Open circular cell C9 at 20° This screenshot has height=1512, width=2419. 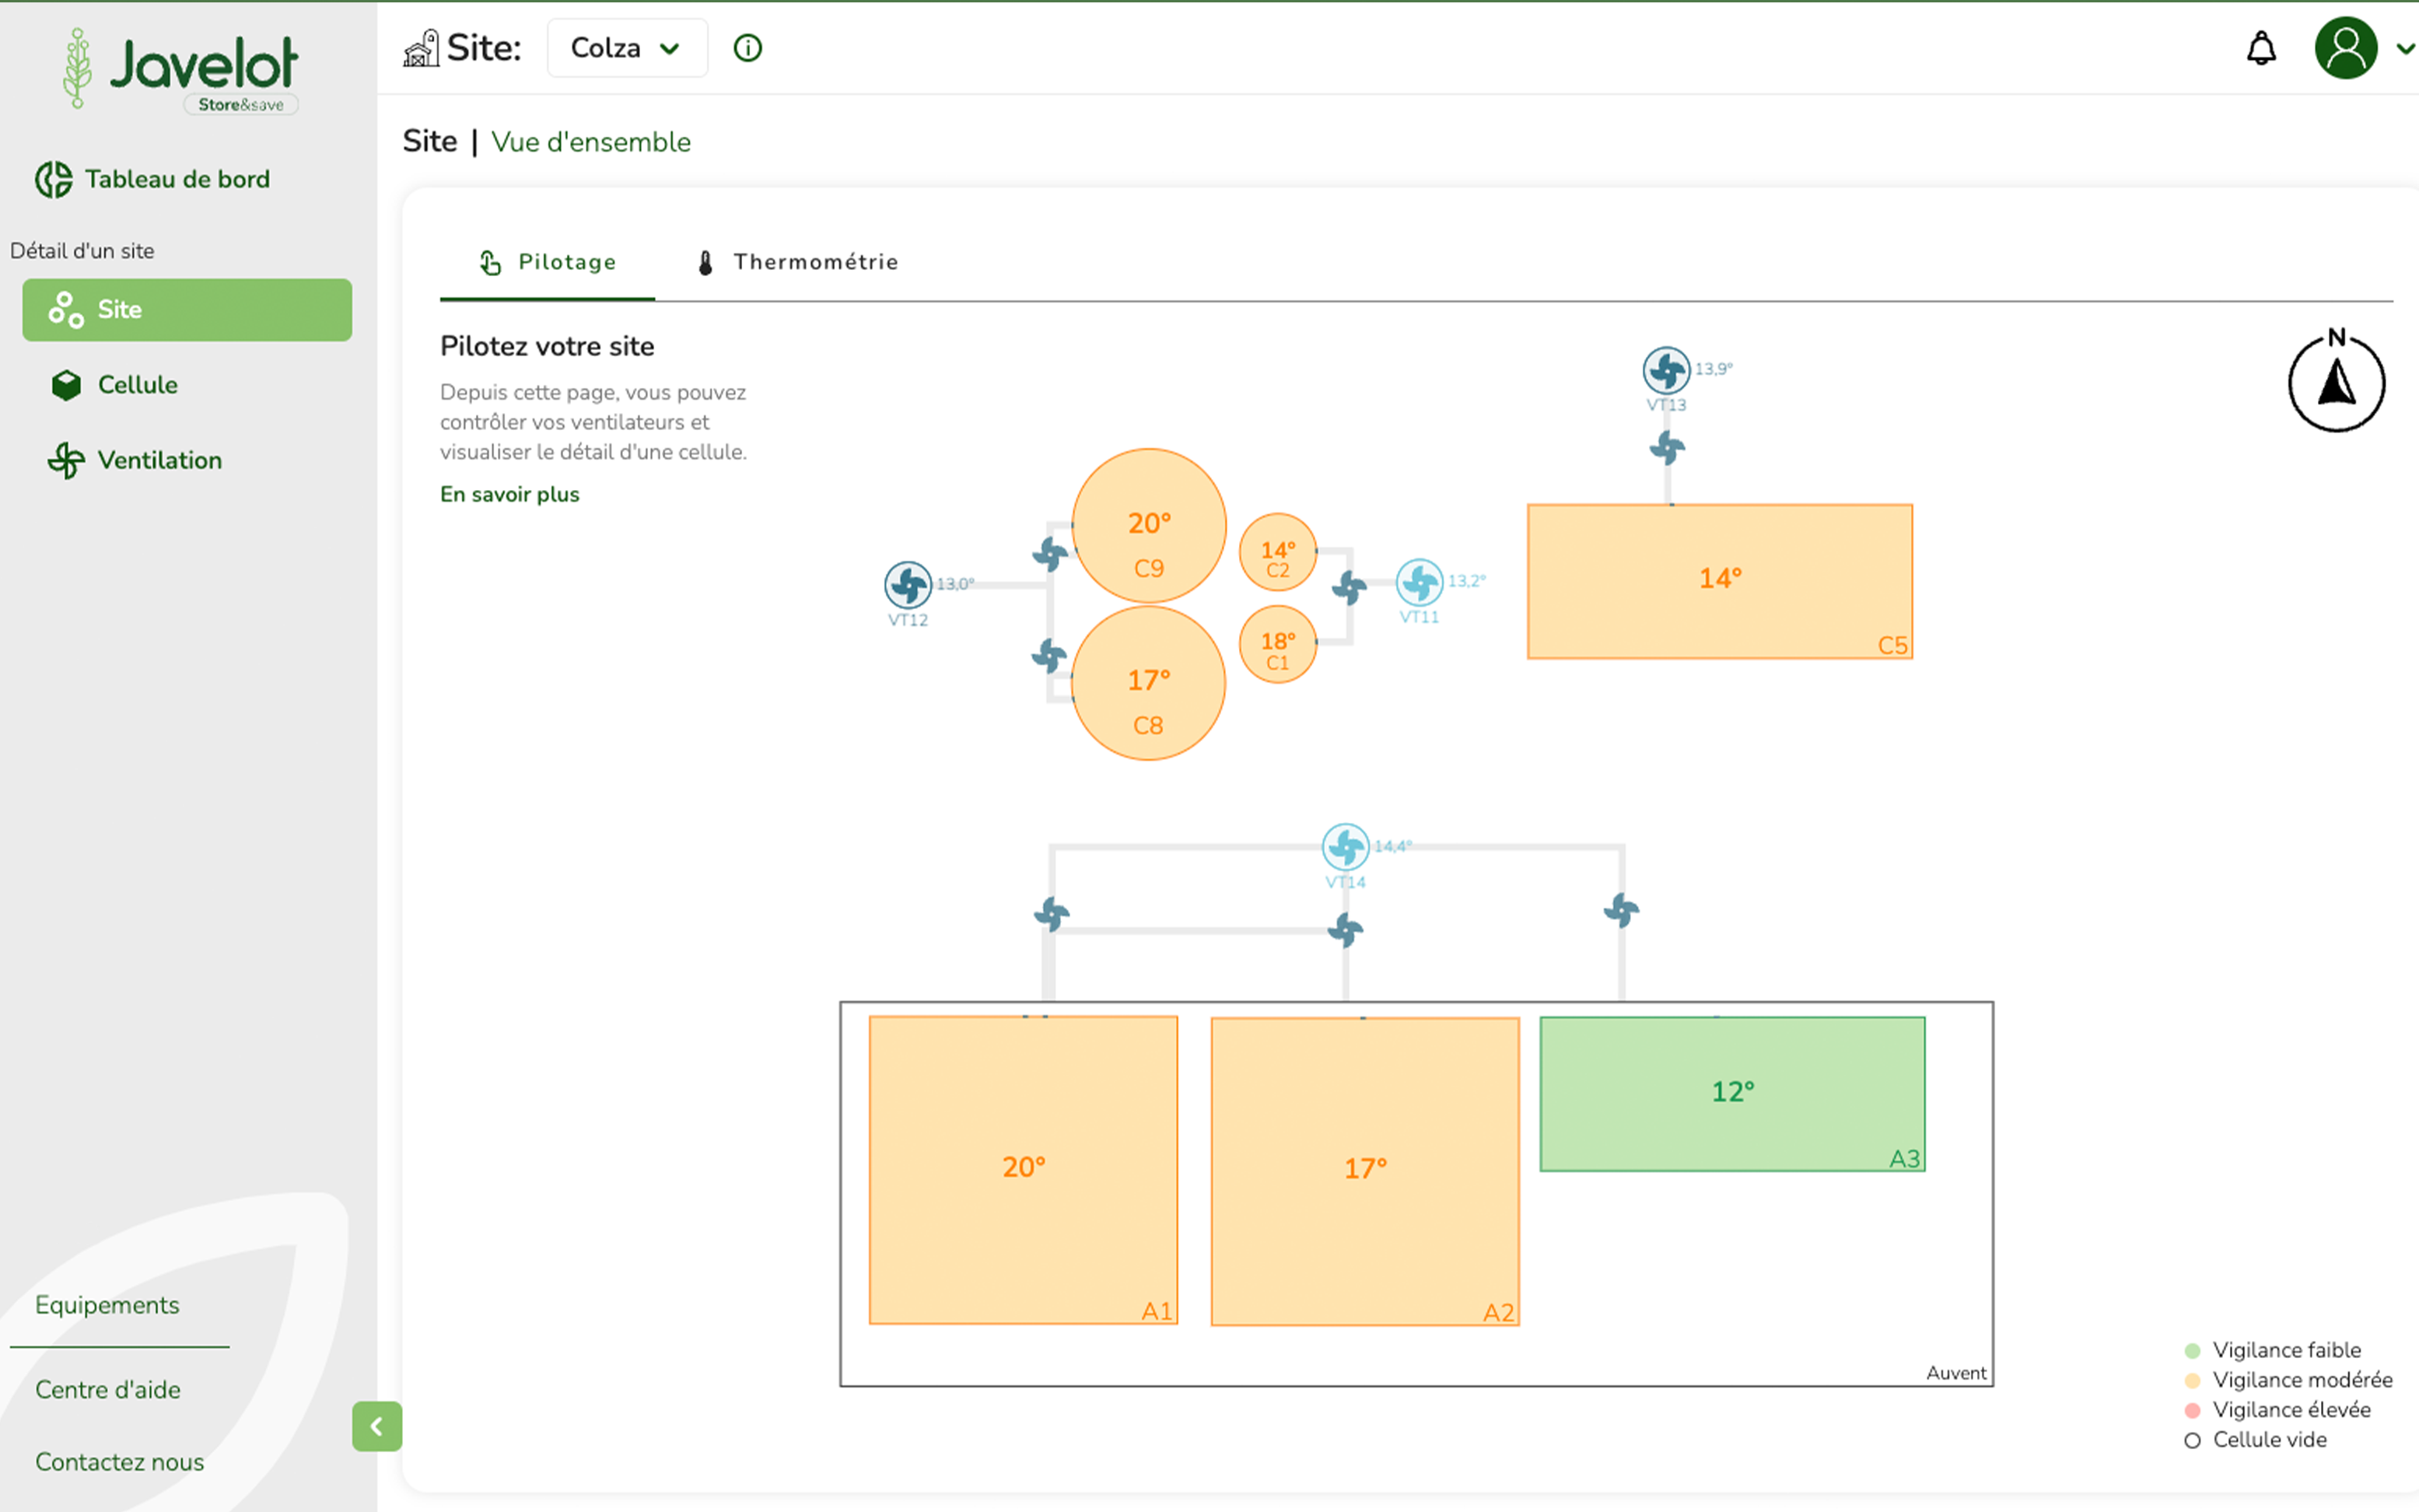click(1149, 526)
